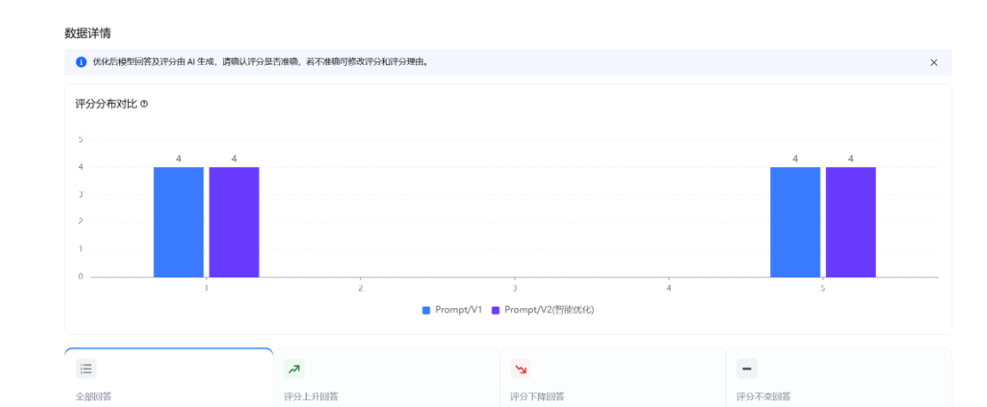The height and width of the screenshot is (407, 987).
Task: Select the 全部回答 tab
Action: 169,378
